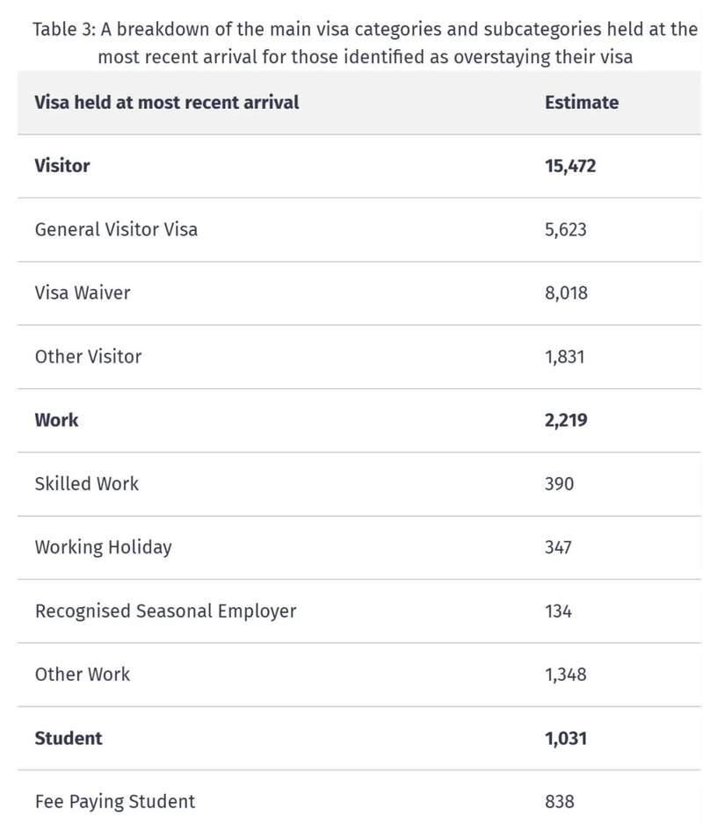The image size is (703, 824).
Task: Click the table title caption text
Action: click(365, 42)
